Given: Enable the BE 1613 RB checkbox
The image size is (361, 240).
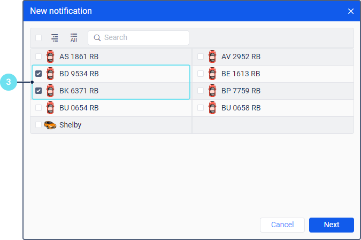Looking at the screenshot, I should tap(200, 74).
